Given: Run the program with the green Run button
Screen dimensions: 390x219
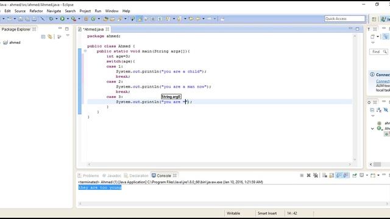Looking at the screenshot, I should click(x=62, y=19).
